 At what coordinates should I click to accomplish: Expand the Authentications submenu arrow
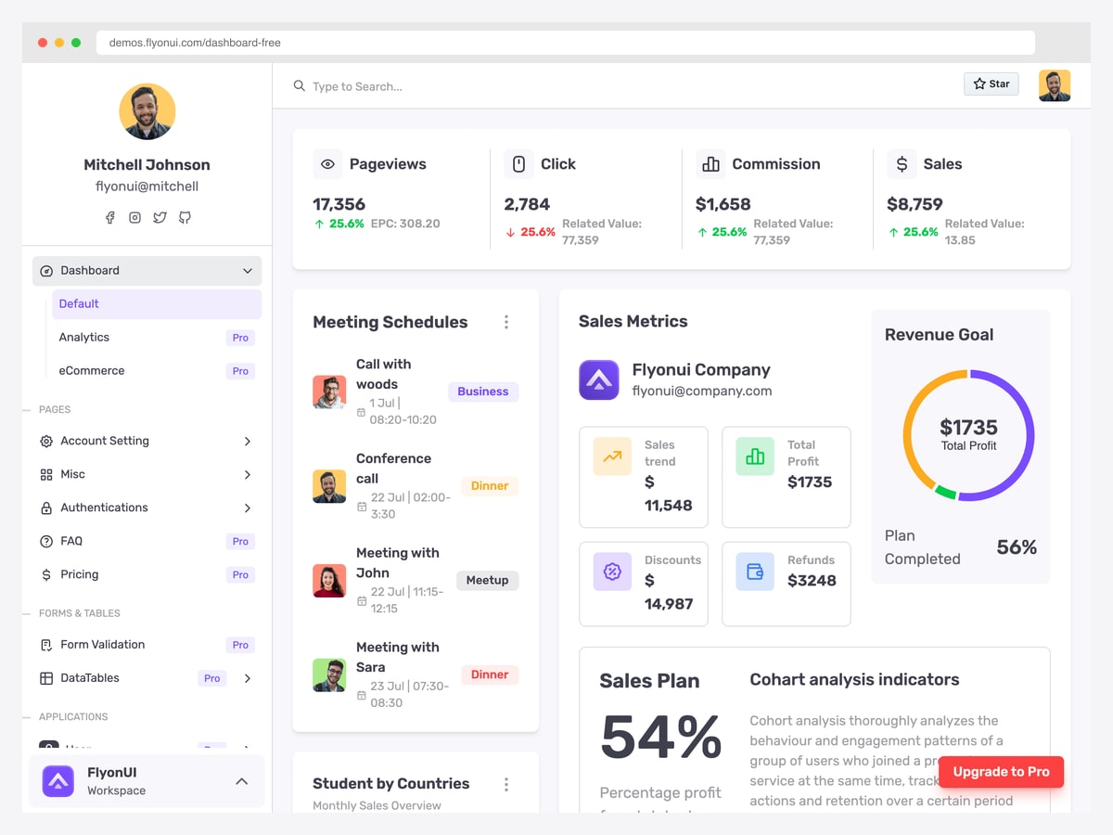tap(248, 508)
